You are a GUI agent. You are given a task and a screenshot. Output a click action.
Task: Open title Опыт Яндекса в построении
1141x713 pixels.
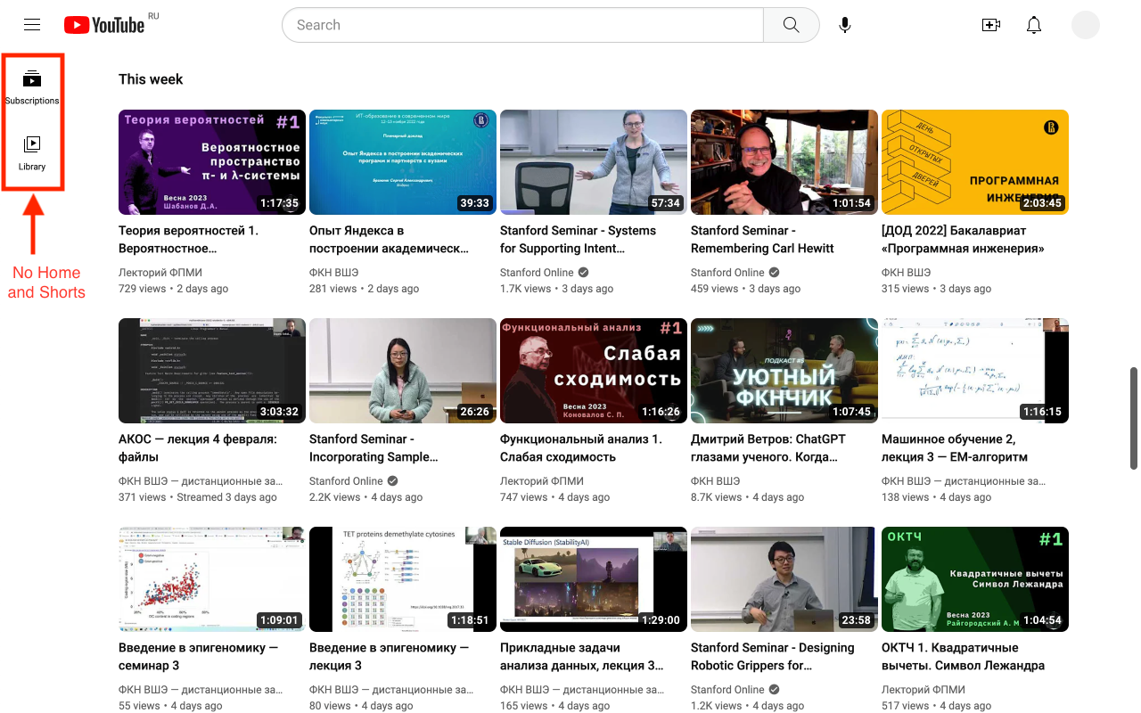tap(389, 239)
